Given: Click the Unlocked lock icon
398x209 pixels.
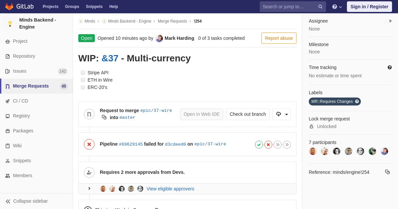Looking at the screenshot, I should pos(311,126).
